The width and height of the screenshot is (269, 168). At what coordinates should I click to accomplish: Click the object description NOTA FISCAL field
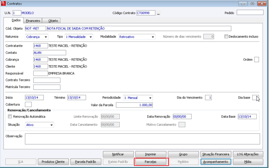[139, 29]
